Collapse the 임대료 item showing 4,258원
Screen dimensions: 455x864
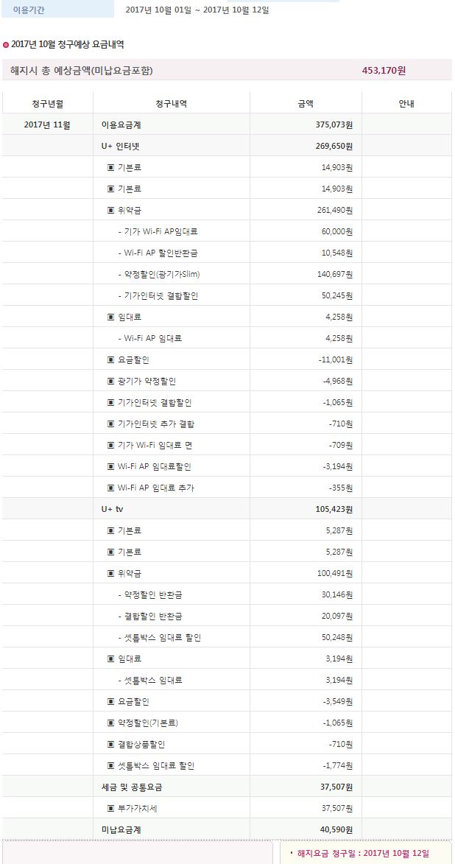pyautogui.click(x=111, y=317)
